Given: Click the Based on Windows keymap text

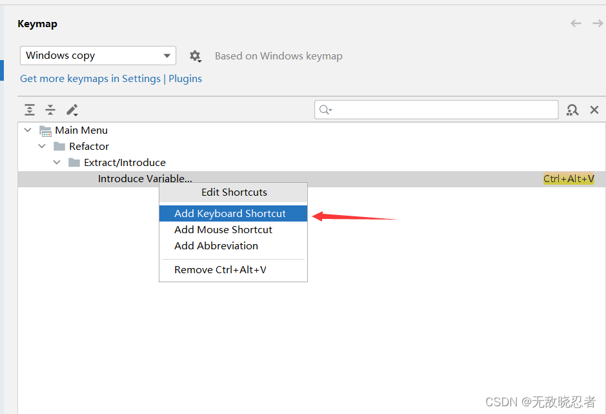Looking at the screenshot, I should [279, 56].
